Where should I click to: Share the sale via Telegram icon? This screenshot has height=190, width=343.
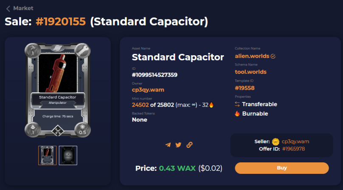(x=168, y=145)
